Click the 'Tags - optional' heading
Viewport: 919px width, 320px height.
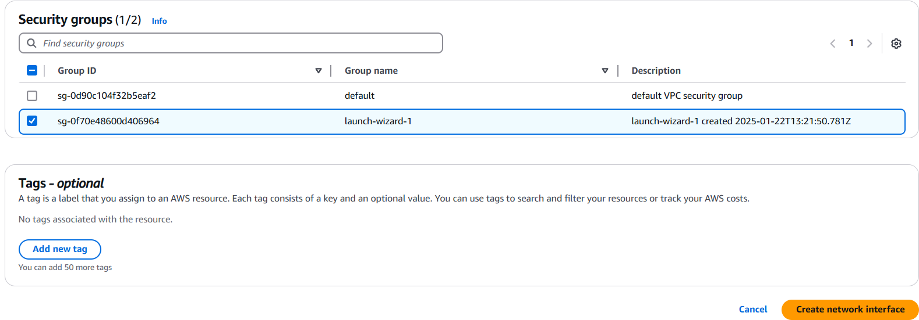[61, 184]
